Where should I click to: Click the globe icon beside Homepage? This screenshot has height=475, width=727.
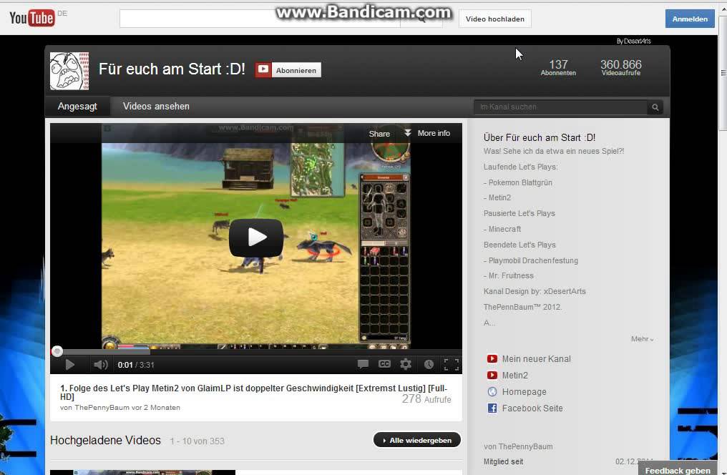click(492, 391)
